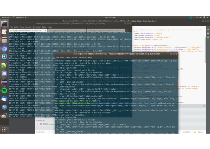
Task: Close the first terminal tab
Action: click(45, 30)
